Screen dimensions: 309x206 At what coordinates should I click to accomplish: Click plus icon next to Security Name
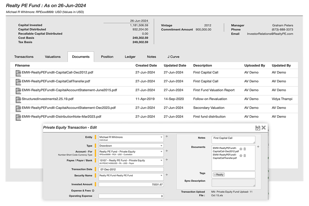(167, 175)
